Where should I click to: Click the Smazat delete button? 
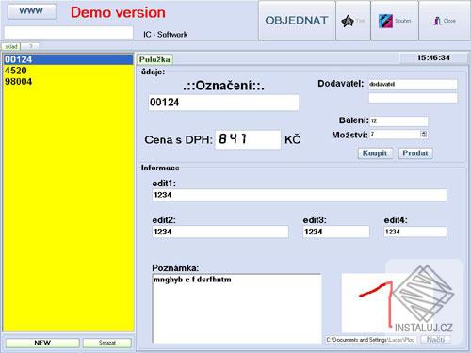pos(107,343)
